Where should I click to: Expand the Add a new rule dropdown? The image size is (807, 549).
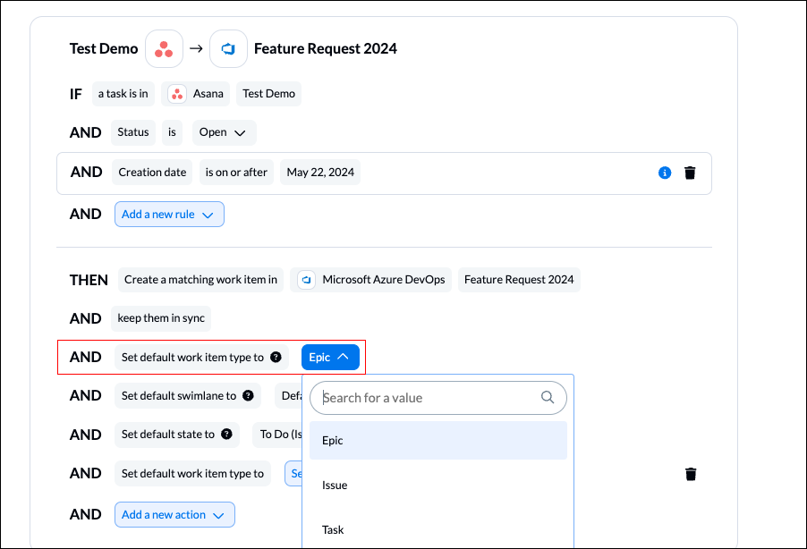point(169,214)
